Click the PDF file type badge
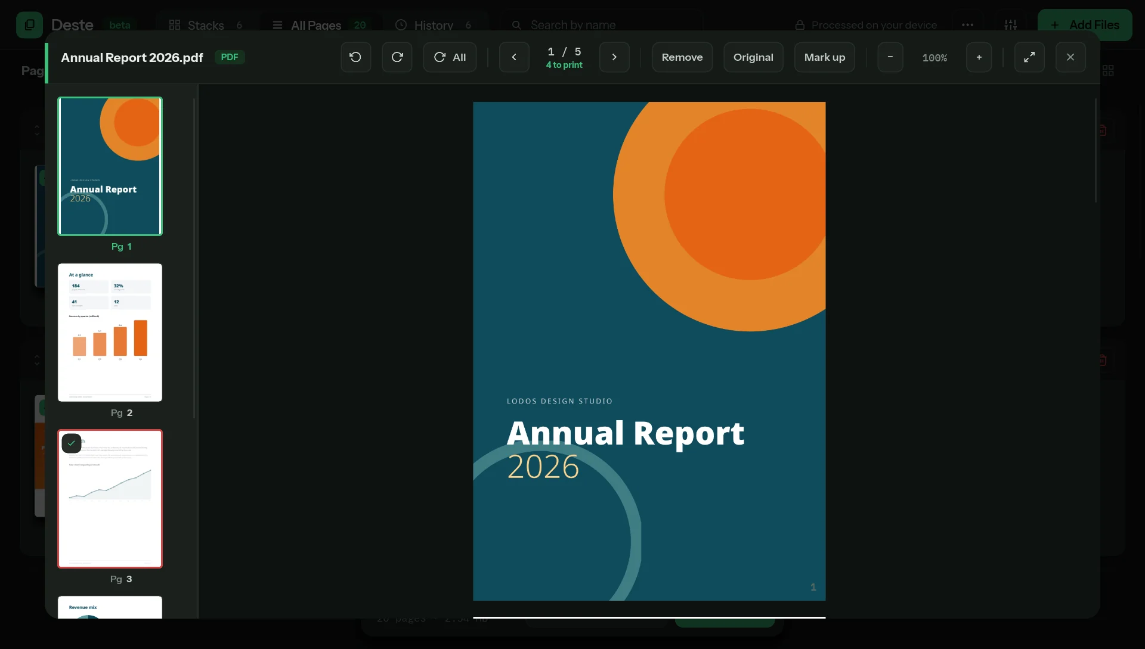The image size is (1145, 649). tap(230, 57)
